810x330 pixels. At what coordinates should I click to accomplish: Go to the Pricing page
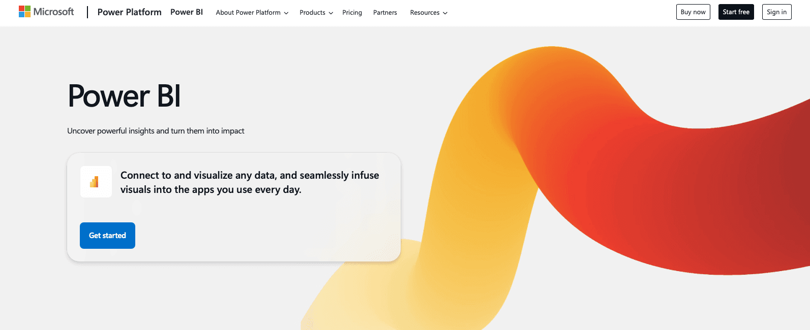pos(352,13)
